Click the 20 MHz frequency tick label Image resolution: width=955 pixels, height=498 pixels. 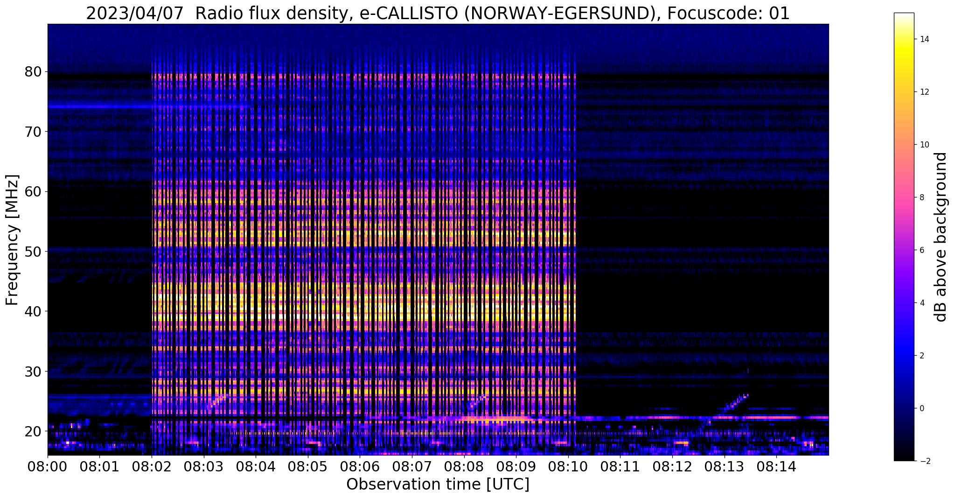click(34, 431)
